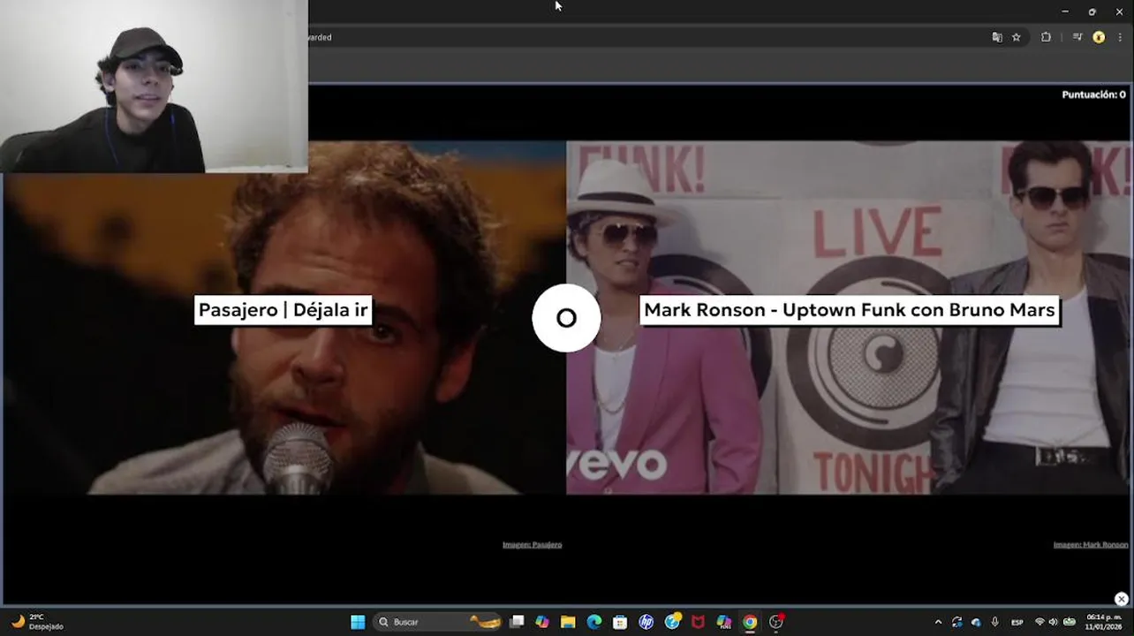Viewport: 1134px width, 636px height.
Task: Open the Chrome profile avatar
Action: 1099,37
